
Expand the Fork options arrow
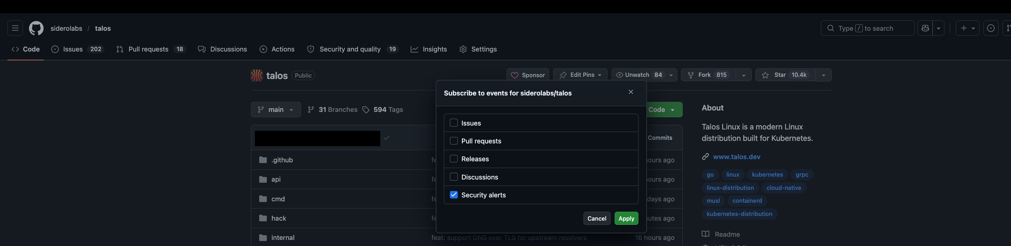pos(744,75)
